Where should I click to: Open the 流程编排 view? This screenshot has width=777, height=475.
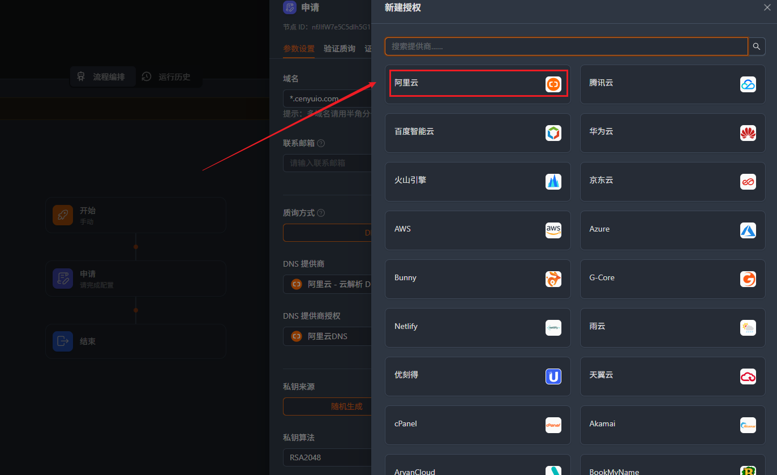point(102,77)
